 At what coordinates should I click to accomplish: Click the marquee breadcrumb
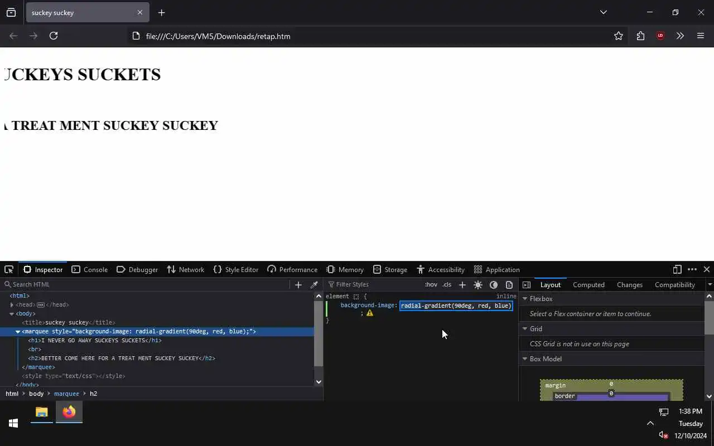66,394
